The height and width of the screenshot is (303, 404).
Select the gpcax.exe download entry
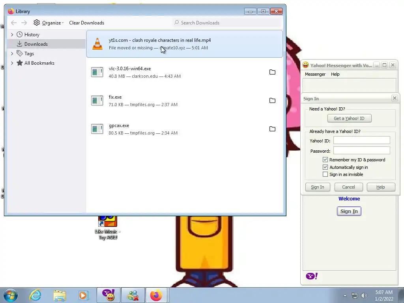point(185,129)
